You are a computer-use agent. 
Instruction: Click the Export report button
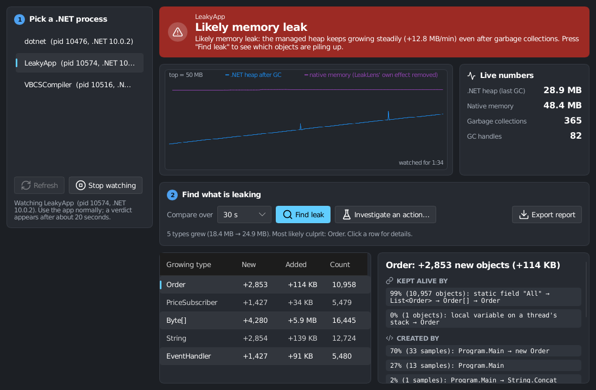pyautogui.click(x=547, y=214)
